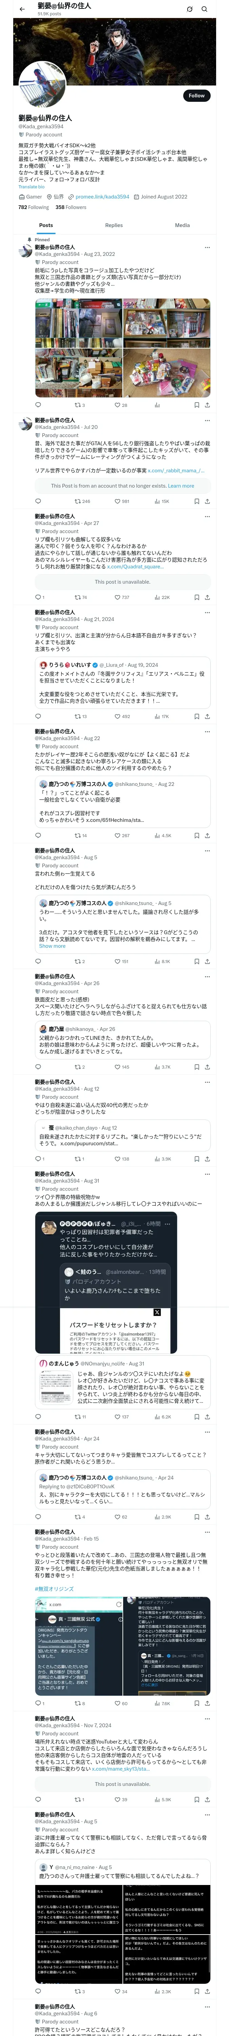Open the search icon in the header
Image resolution: width=229 pixels, height=2036 pixels.
[x=205, y=9]
